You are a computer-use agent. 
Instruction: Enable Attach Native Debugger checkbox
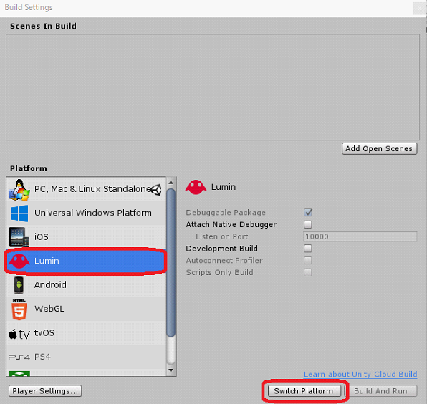tap(308, 224)
